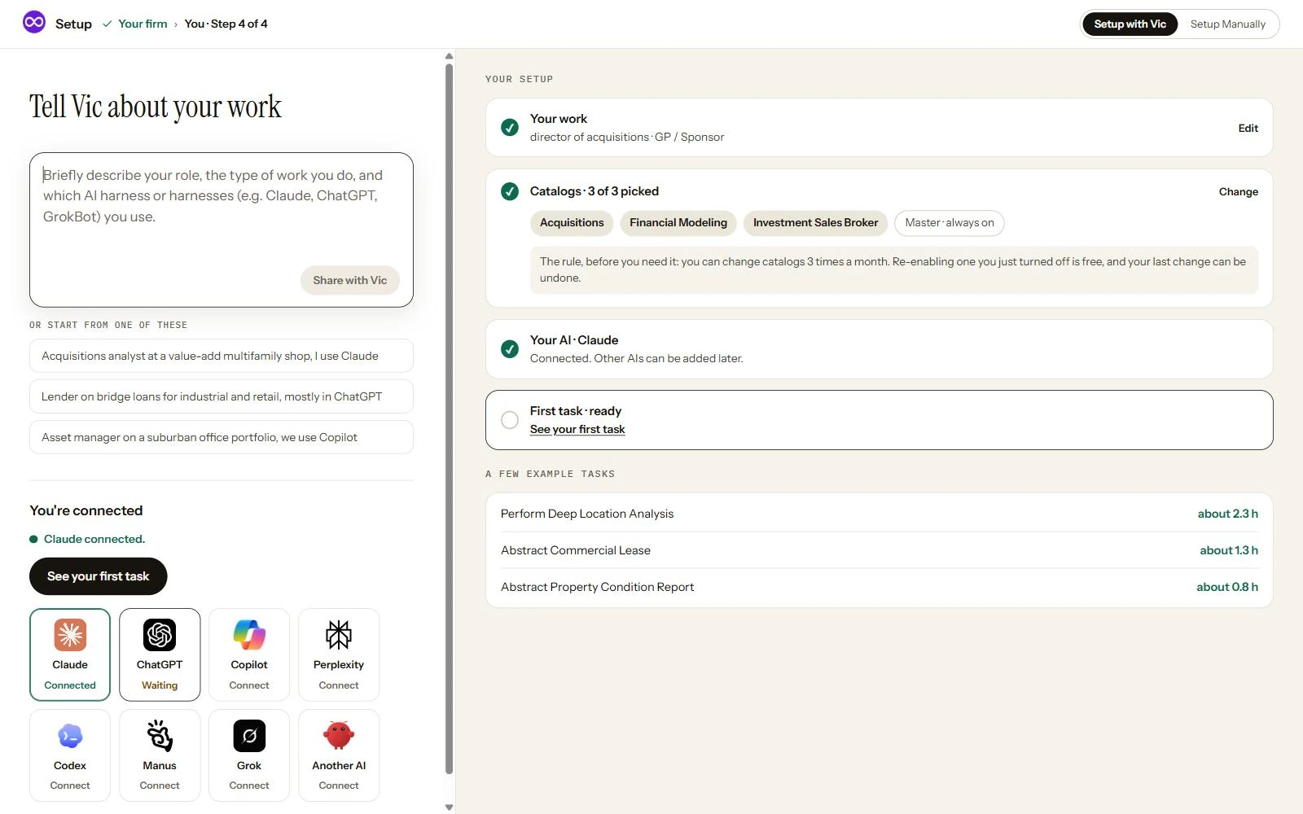The image size is (1303, 814).
Task: Click the Master always on chip
Action: tap(950, 223)
